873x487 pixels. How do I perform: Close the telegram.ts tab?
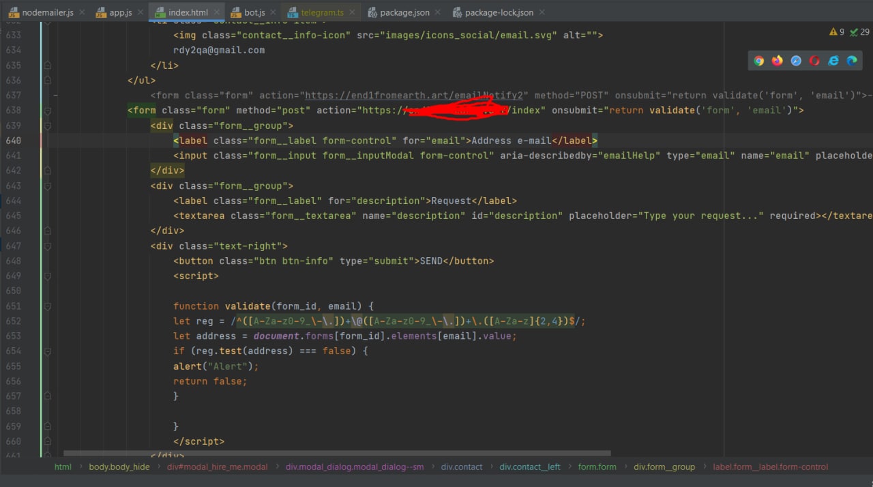(x=352, y=12)
